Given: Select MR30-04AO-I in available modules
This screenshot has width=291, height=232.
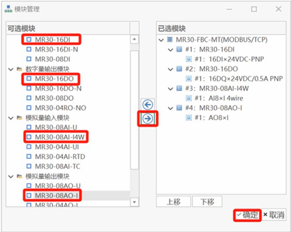Looking at the screenshot, I should tap(57, 205).
